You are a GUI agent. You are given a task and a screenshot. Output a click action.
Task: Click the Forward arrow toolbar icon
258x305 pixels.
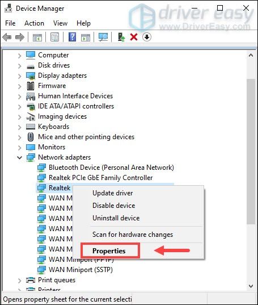click(x=20, y=37)
